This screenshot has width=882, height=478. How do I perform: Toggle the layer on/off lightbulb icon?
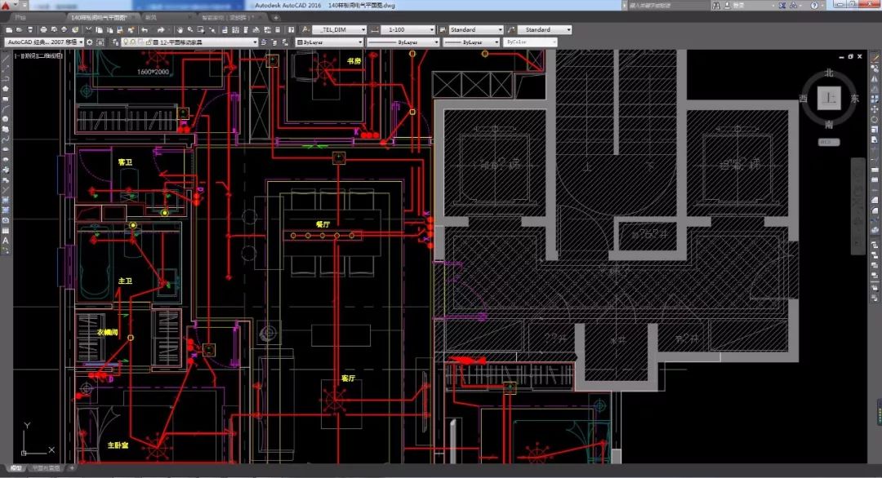(126, 42)
